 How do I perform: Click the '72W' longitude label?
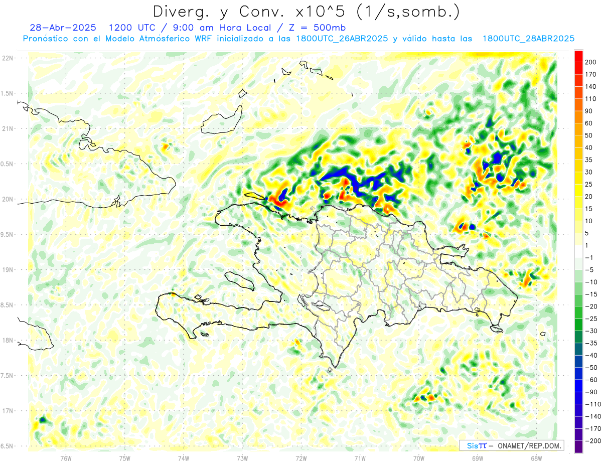pyautogui.click(x=301, y=458)
